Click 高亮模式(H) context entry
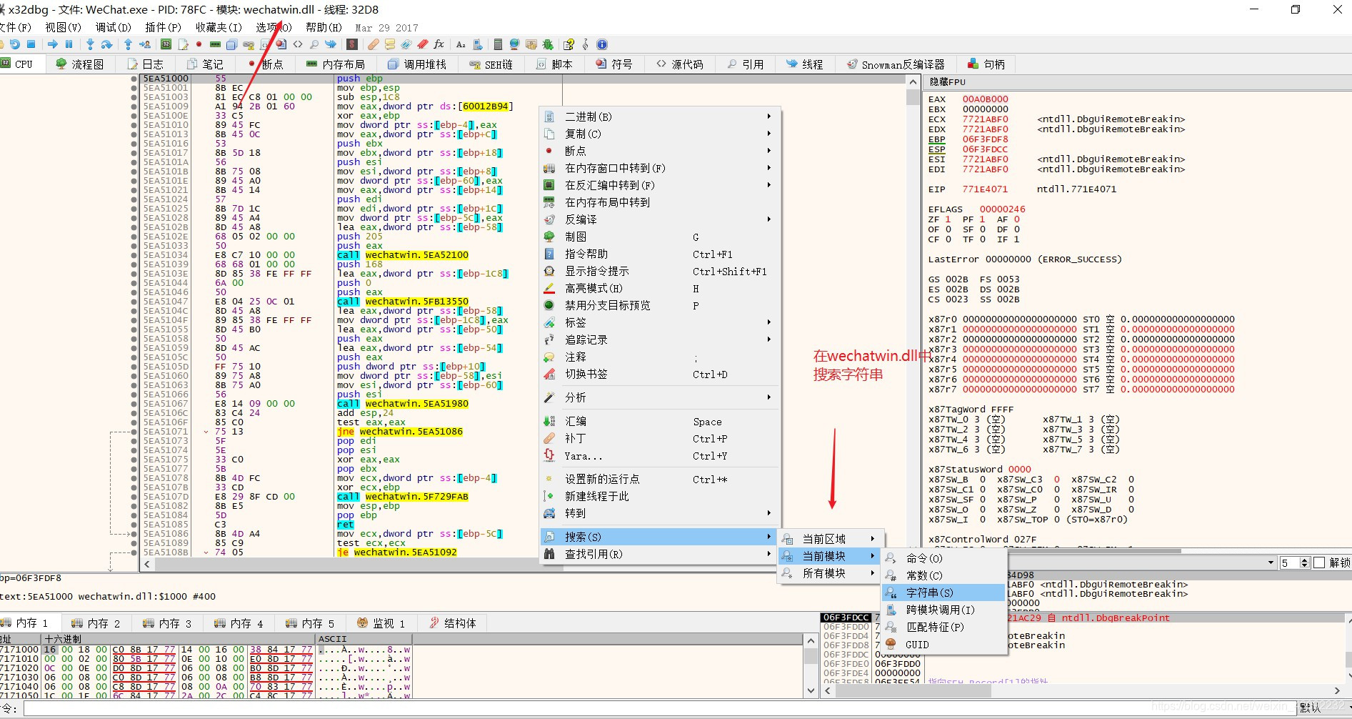 pyautogui.click(x=661, y=288)
